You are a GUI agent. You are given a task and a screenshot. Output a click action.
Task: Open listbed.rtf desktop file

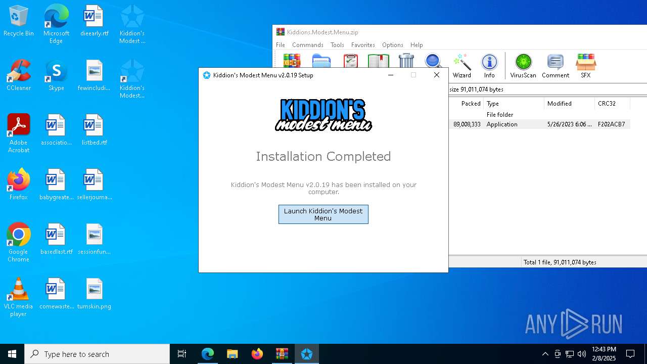click(94, 130)
